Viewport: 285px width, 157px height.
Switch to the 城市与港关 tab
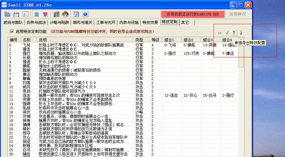(x=82, y=23)
